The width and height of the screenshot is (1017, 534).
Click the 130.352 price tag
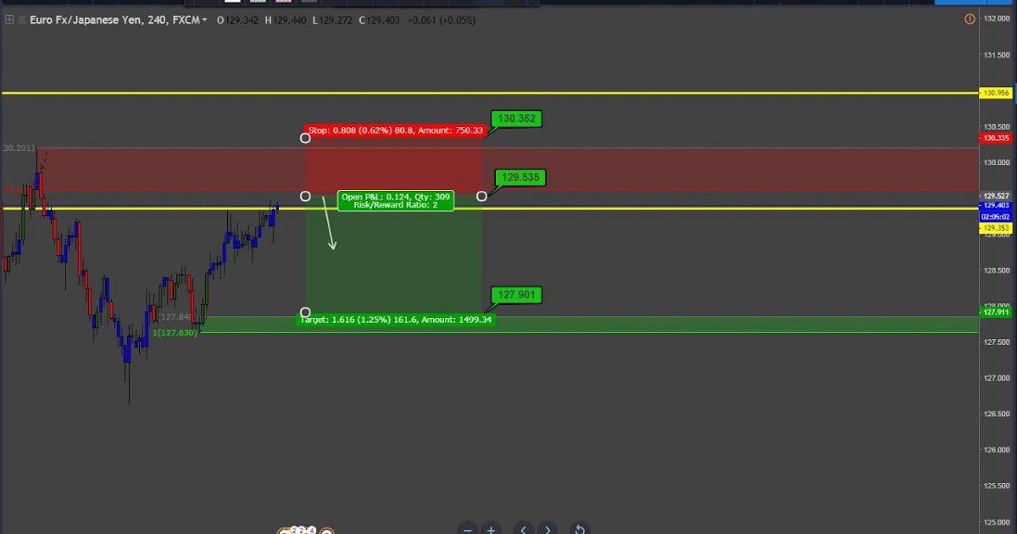click(515, 119)
